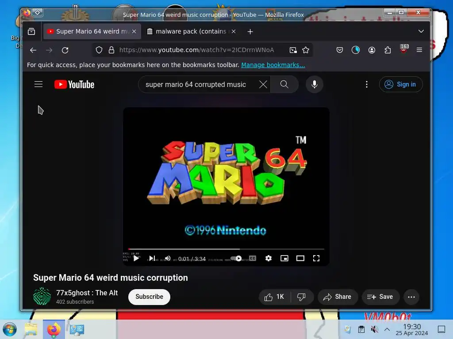Subscribe to 77x5ghost : The Alt
Image resolution: width=453 pixels, height=339 pixels.
click(149, 297)
